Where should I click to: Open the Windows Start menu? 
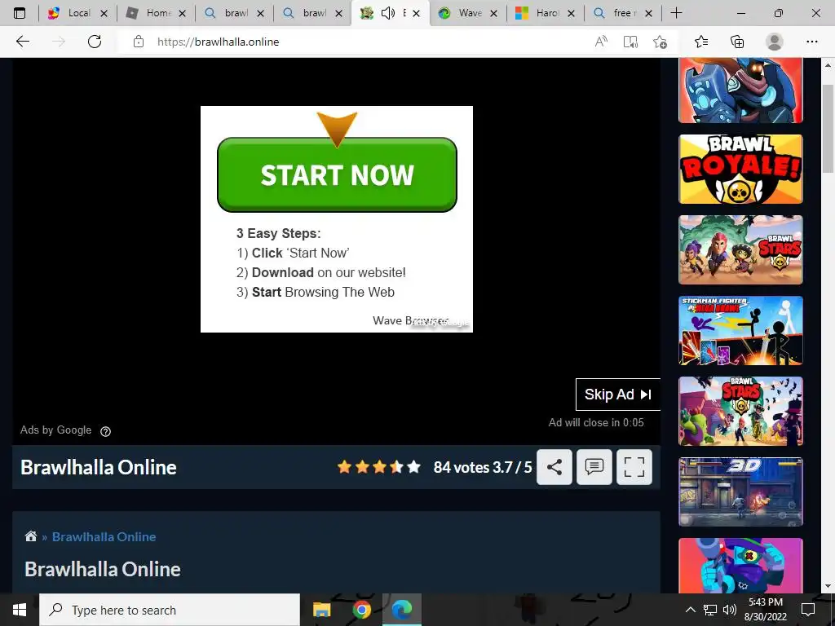20,610
